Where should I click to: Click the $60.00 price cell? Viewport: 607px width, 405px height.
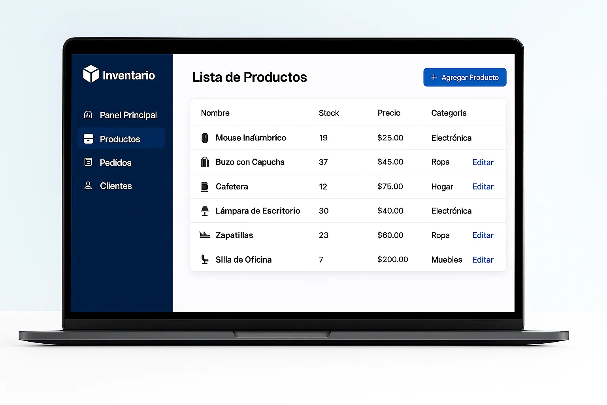(x=390, y=235)
